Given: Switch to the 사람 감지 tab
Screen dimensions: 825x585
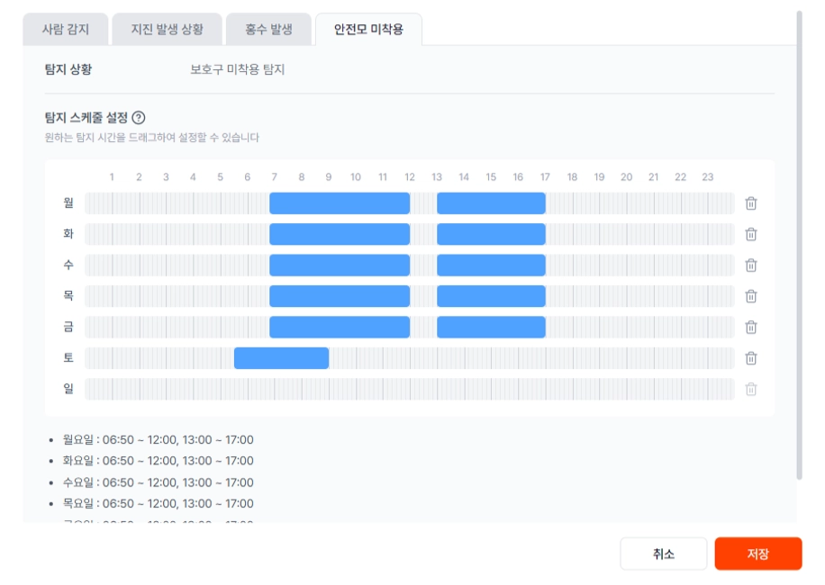Looking at the screenshot, I should (x=65, y=29).
